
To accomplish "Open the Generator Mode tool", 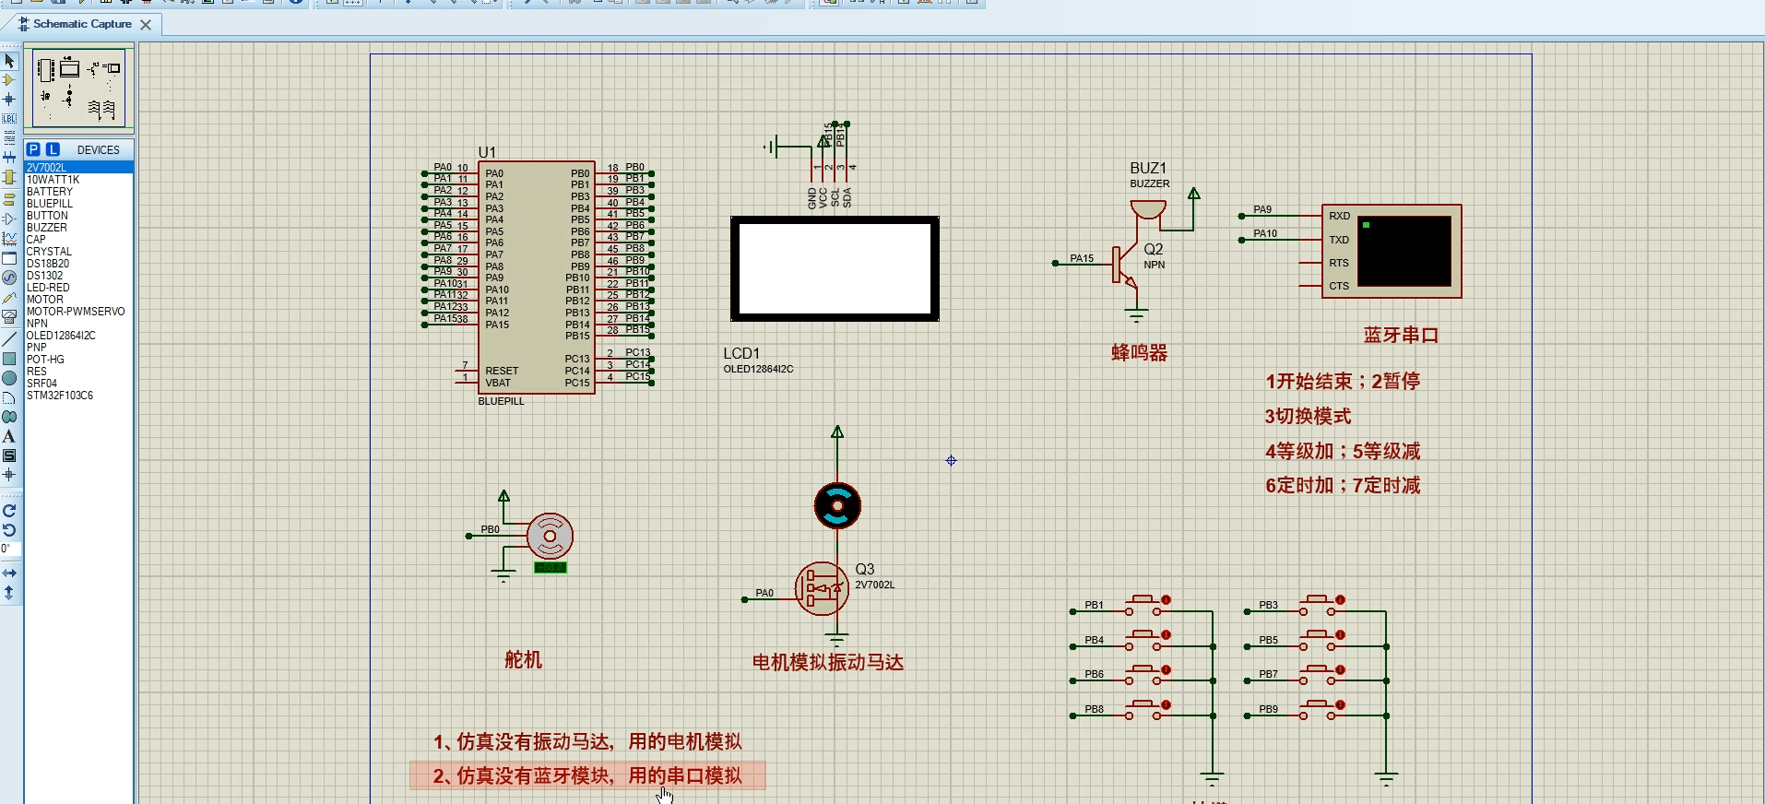I will pyautogui.click(x=9, y=278).
